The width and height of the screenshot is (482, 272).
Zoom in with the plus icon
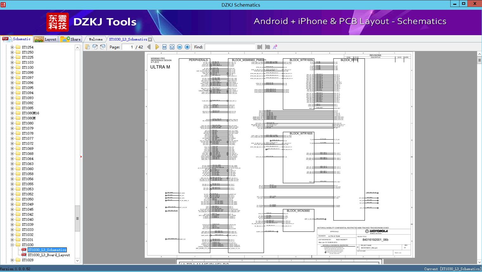coord(187,47)
